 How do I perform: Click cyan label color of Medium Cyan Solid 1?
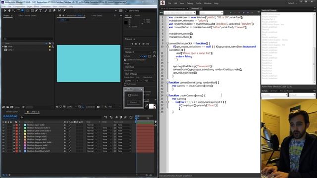pyautogui.click(x=25, y=125)
